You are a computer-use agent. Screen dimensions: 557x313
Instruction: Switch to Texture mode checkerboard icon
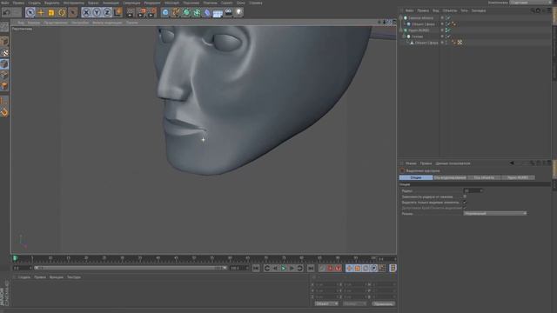click(x=4, y=53)
